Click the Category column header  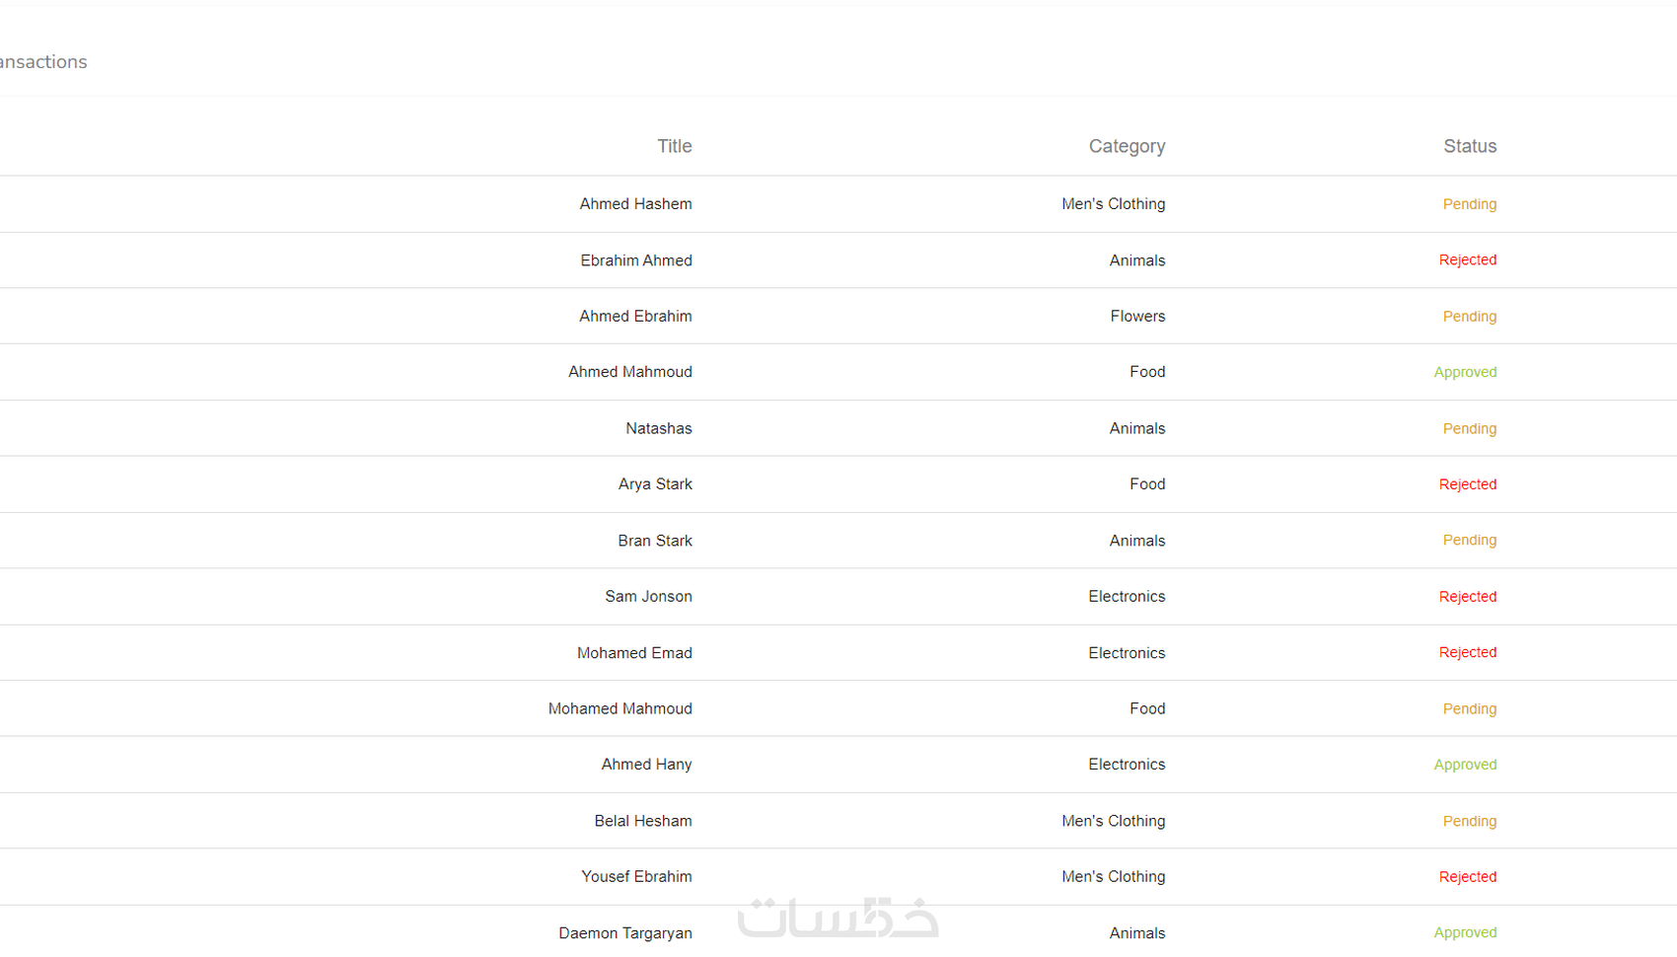tap(1127, 146)
